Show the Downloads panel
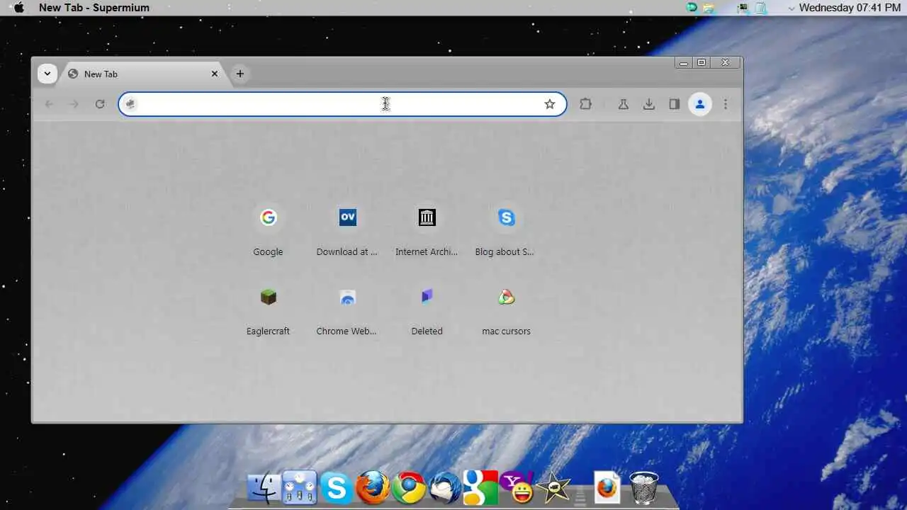The height and width of the screenshot is (510, 907). (x=649, y=104)
